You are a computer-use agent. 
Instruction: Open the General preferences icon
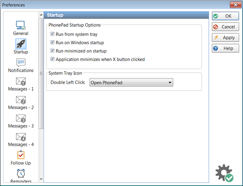21,25
